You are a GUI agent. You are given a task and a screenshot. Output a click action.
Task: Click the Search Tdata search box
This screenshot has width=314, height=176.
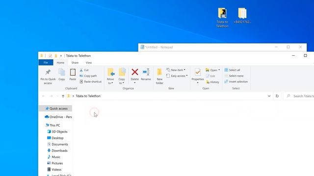[x=299, y=96]
